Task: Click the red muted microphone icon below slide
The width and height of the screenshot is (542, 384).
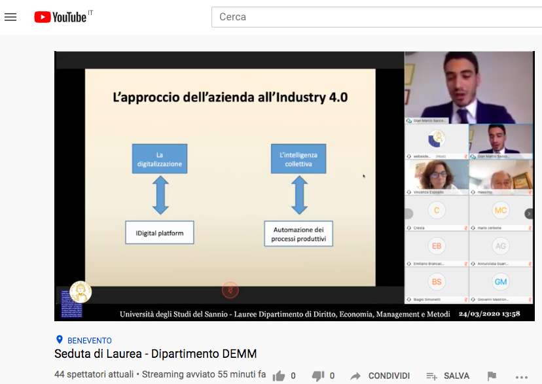Action: [230, 289]
